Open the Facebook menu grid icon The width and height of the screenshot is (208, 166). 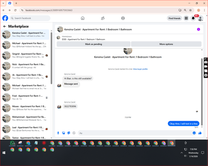point(186,18)
